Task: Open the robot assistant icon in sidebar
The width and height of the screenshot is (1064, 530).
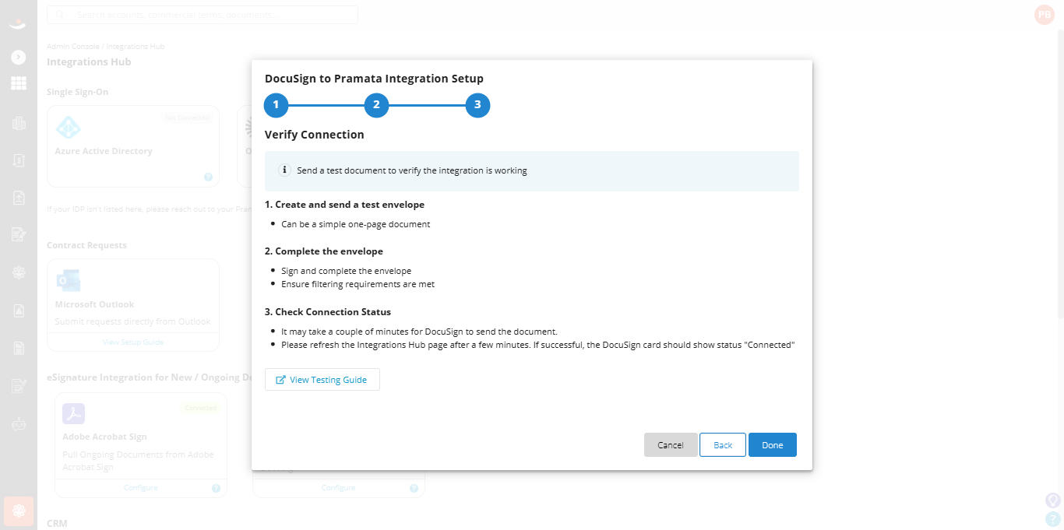Action: 19,424
